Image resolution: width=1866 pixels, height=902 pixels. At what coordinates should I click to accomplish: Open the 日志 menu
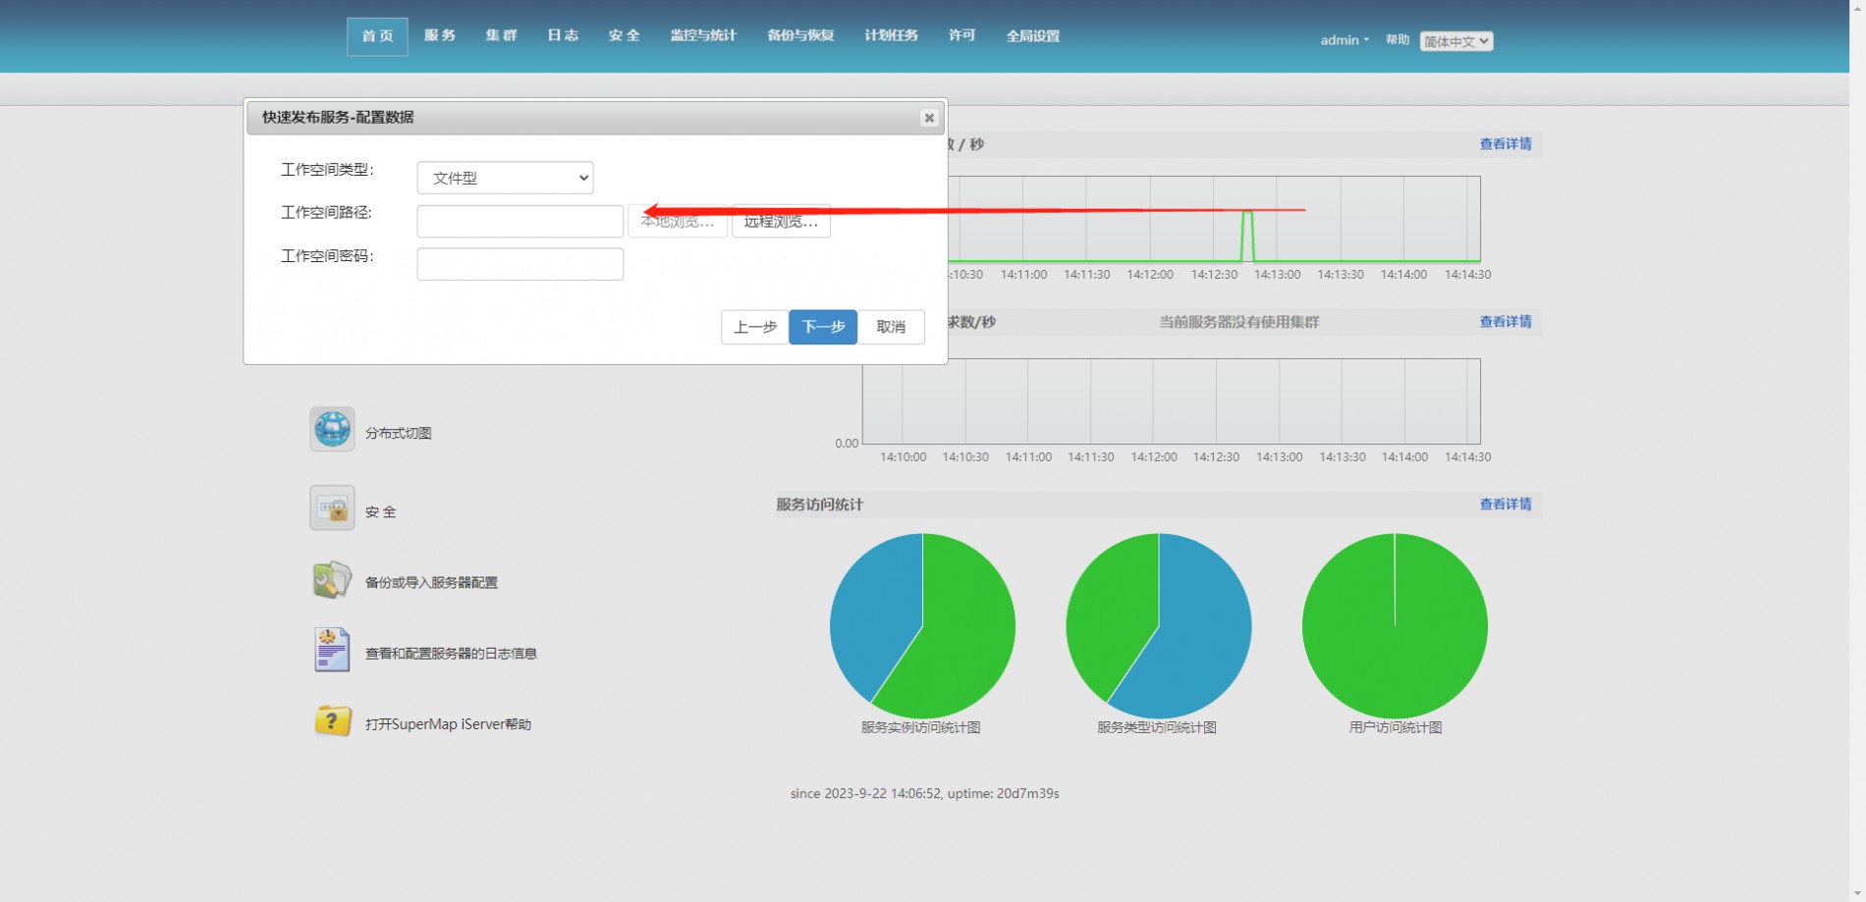pos(563,35)
